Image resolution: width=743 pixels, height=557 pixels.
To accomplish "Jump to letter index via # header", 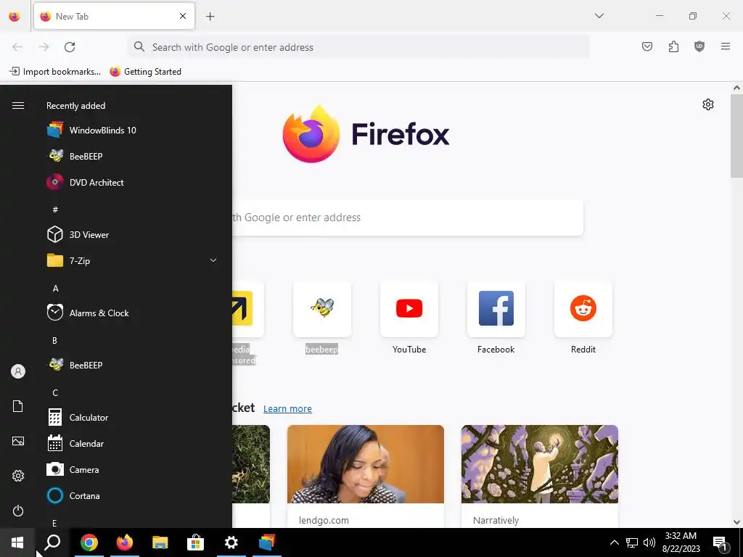I will [55, 210].
